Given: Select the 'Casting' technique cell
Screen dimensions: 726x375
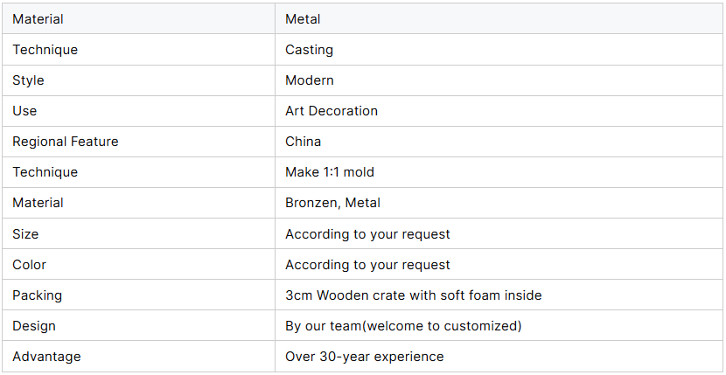Looking at the screenshot, I should click(x=499, y=50).
